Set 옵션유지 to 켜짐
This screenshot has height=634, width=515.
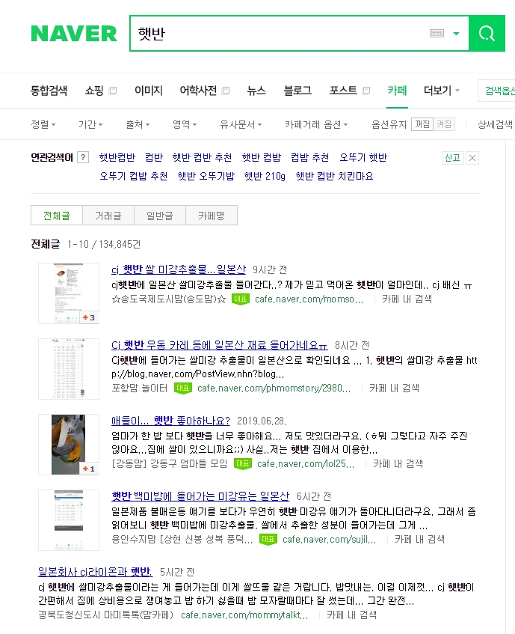pyautogui.click(x=444, y=124)
